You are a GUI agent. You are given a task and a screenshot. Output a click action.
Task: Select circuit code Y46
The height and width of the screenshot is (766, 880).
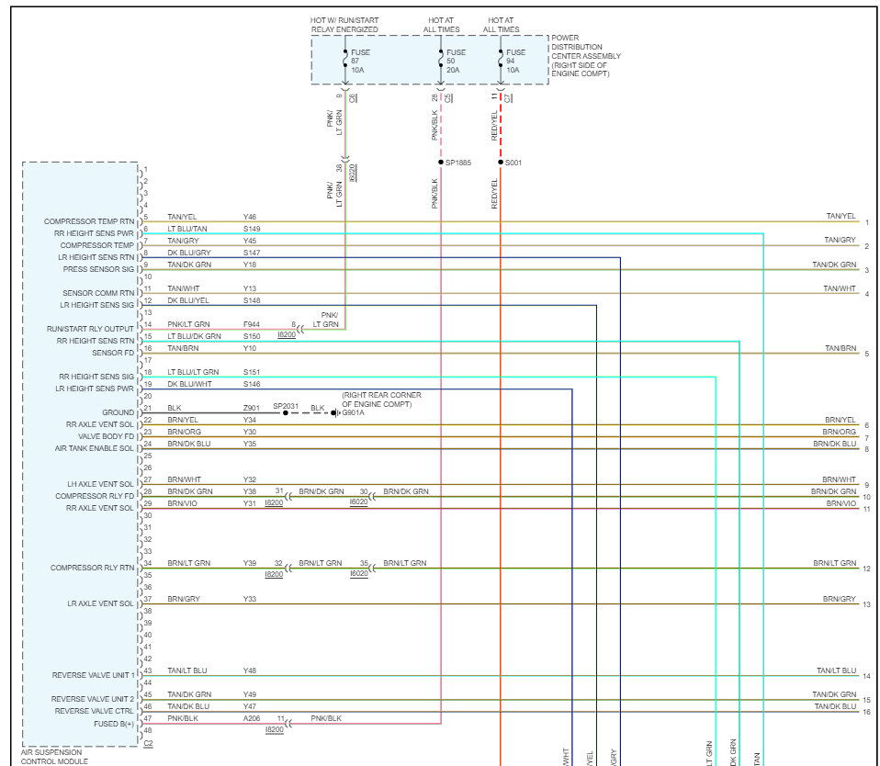[x=250, y=217]
